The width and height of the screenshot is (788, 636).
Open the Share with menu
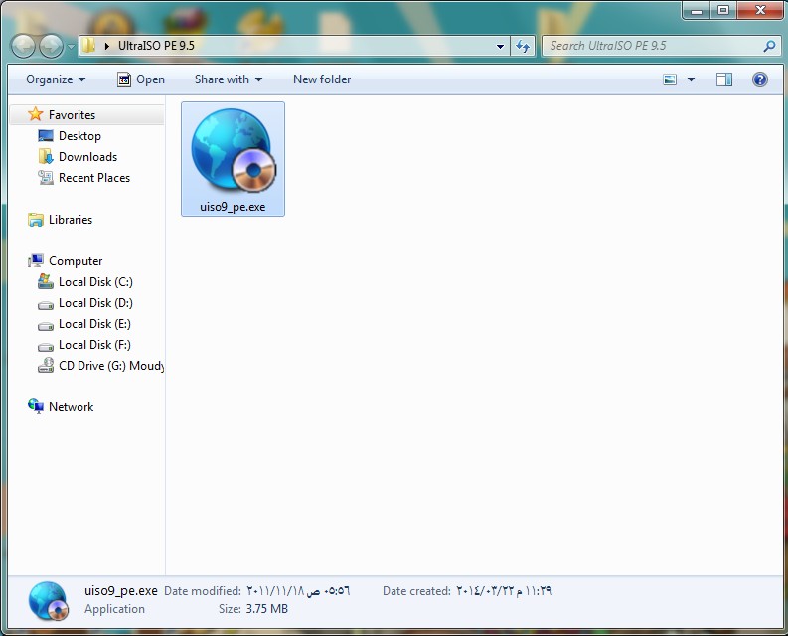[x=229, y=79]
